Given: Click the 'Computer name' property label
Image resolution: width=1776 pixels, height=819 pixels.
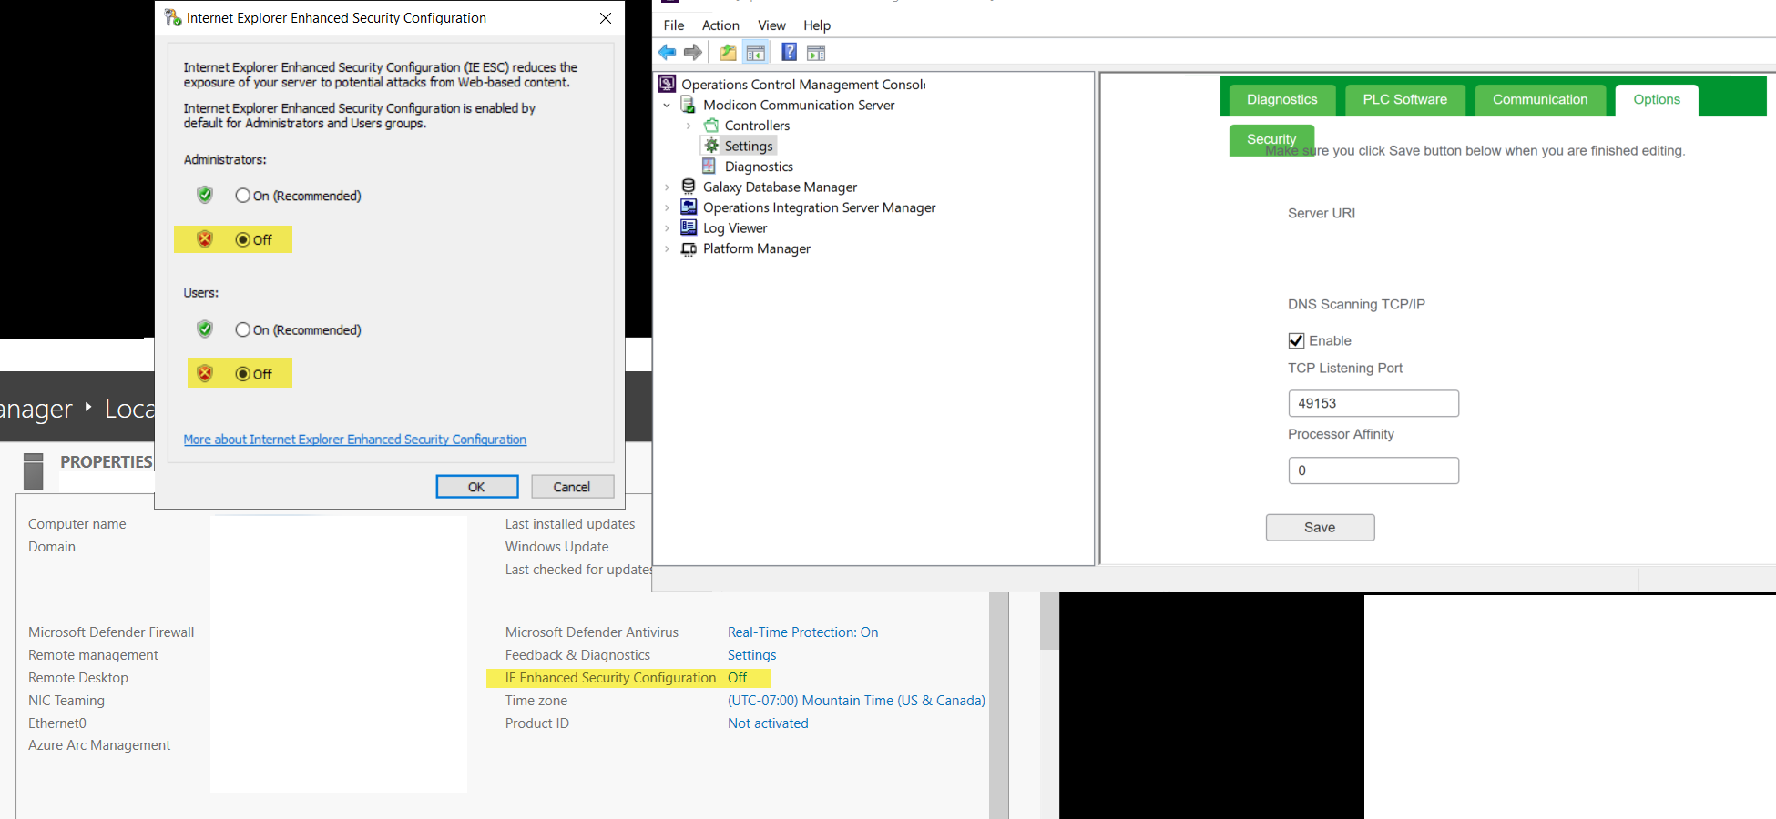Looking at the screenshot, I should point(77,524).
